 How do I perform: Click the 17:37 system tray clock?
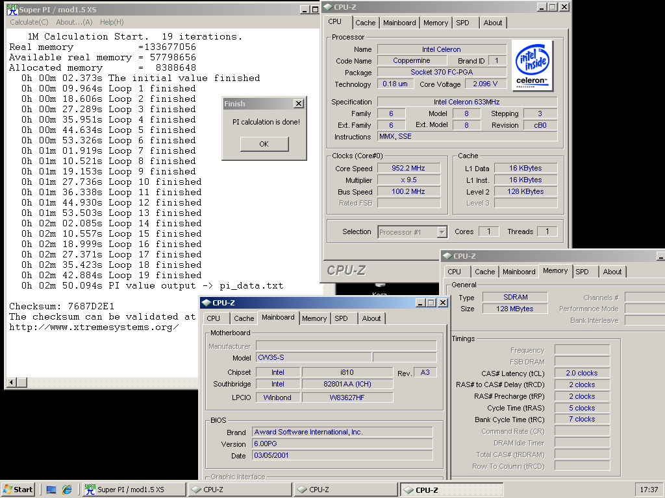[x=649, y=490]
